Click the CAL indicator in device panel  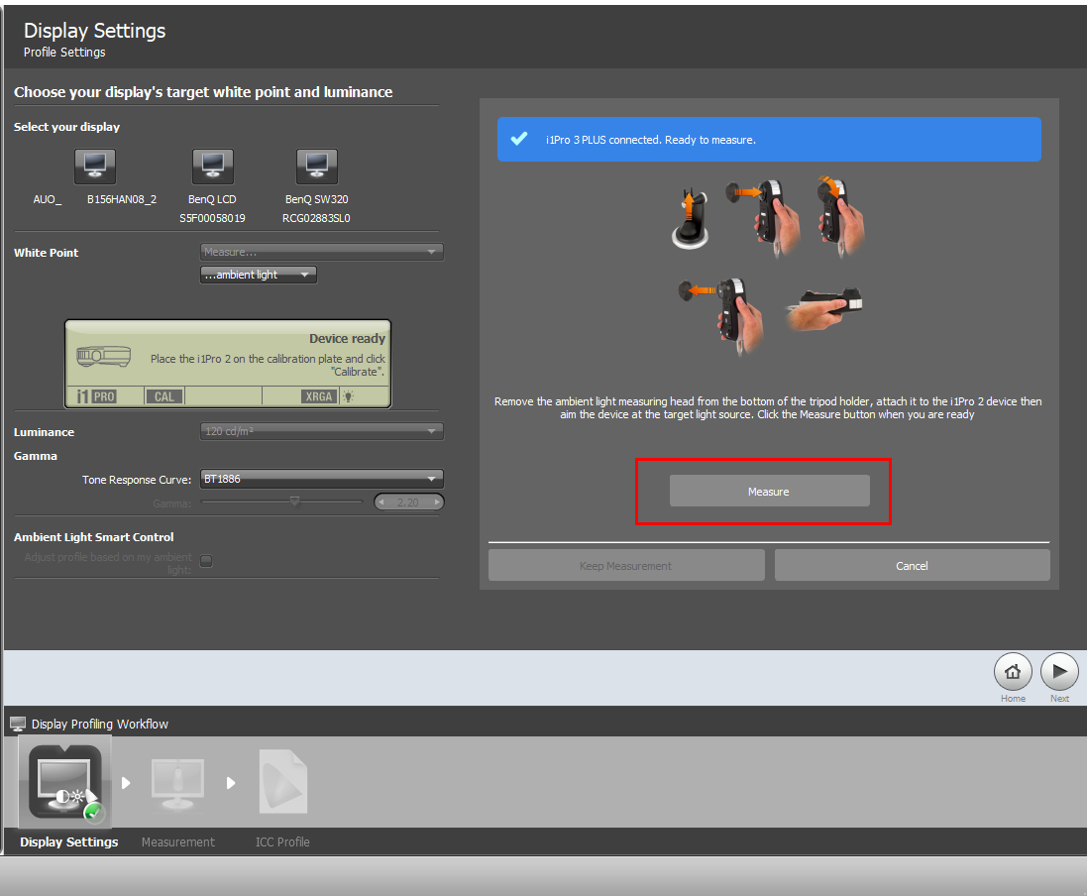[x=164, y=396]
